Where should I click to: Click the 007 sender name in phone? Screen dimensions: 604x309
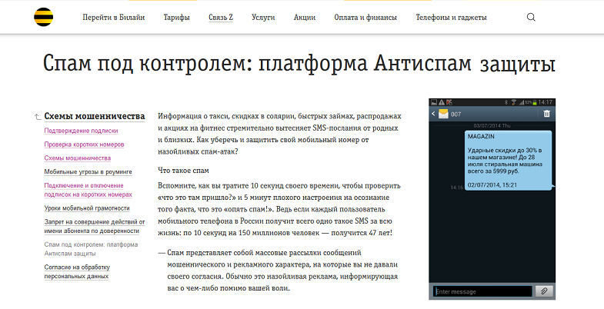[456, 115]
